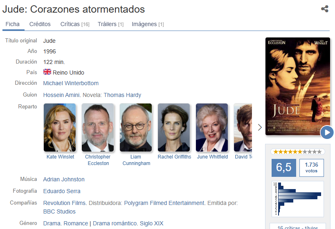Click the 1.736 votos box
335x229 pixels.
(x=312, y=168)
